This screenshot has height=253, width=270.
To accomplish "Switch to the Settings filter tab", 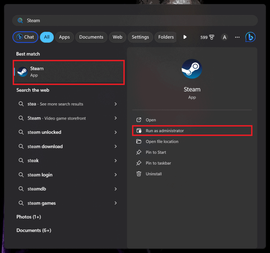I will click(140, 37).
